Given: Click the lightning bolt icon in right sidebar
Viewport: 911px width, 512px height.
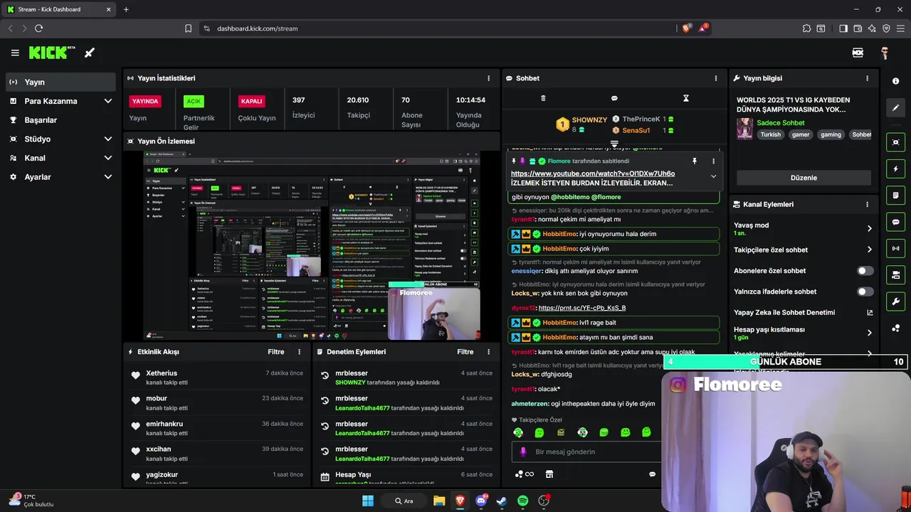Looking at the screenshot, I should click(x=895, y=169).
